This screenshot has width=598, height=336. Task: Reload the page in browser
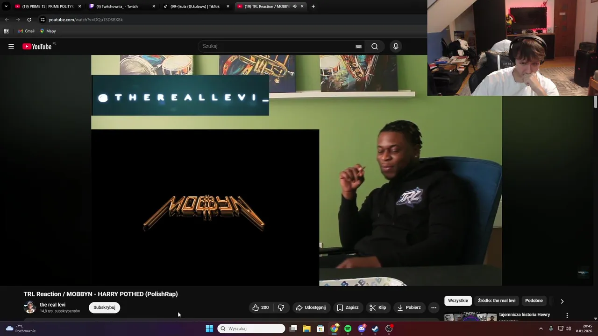[29, 20]
